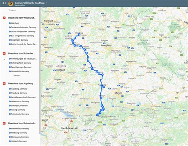This screenshot has height=146, width=188.
Task: Click the Stuttgart city label on map
Action: [61, 70]
